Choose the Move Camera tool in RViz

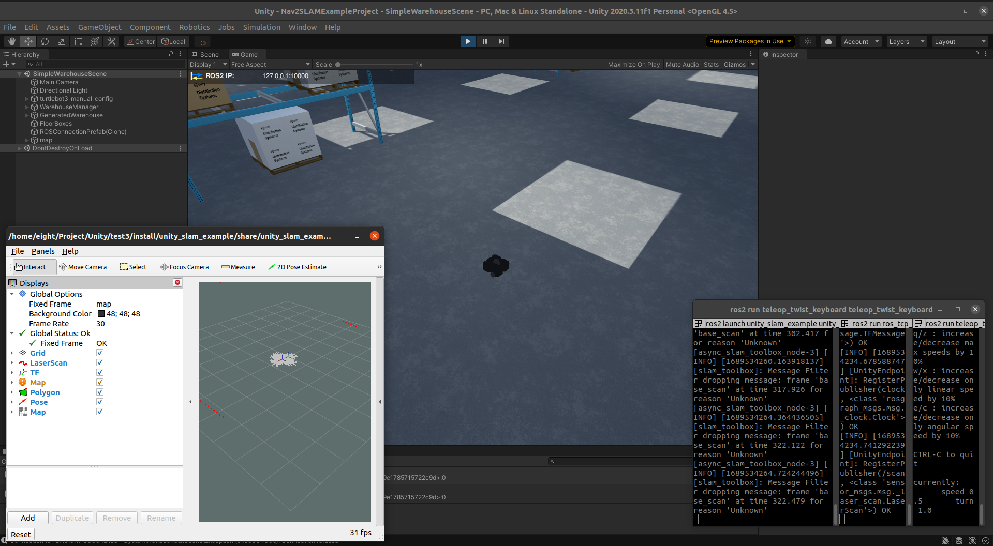click(83, 267)
